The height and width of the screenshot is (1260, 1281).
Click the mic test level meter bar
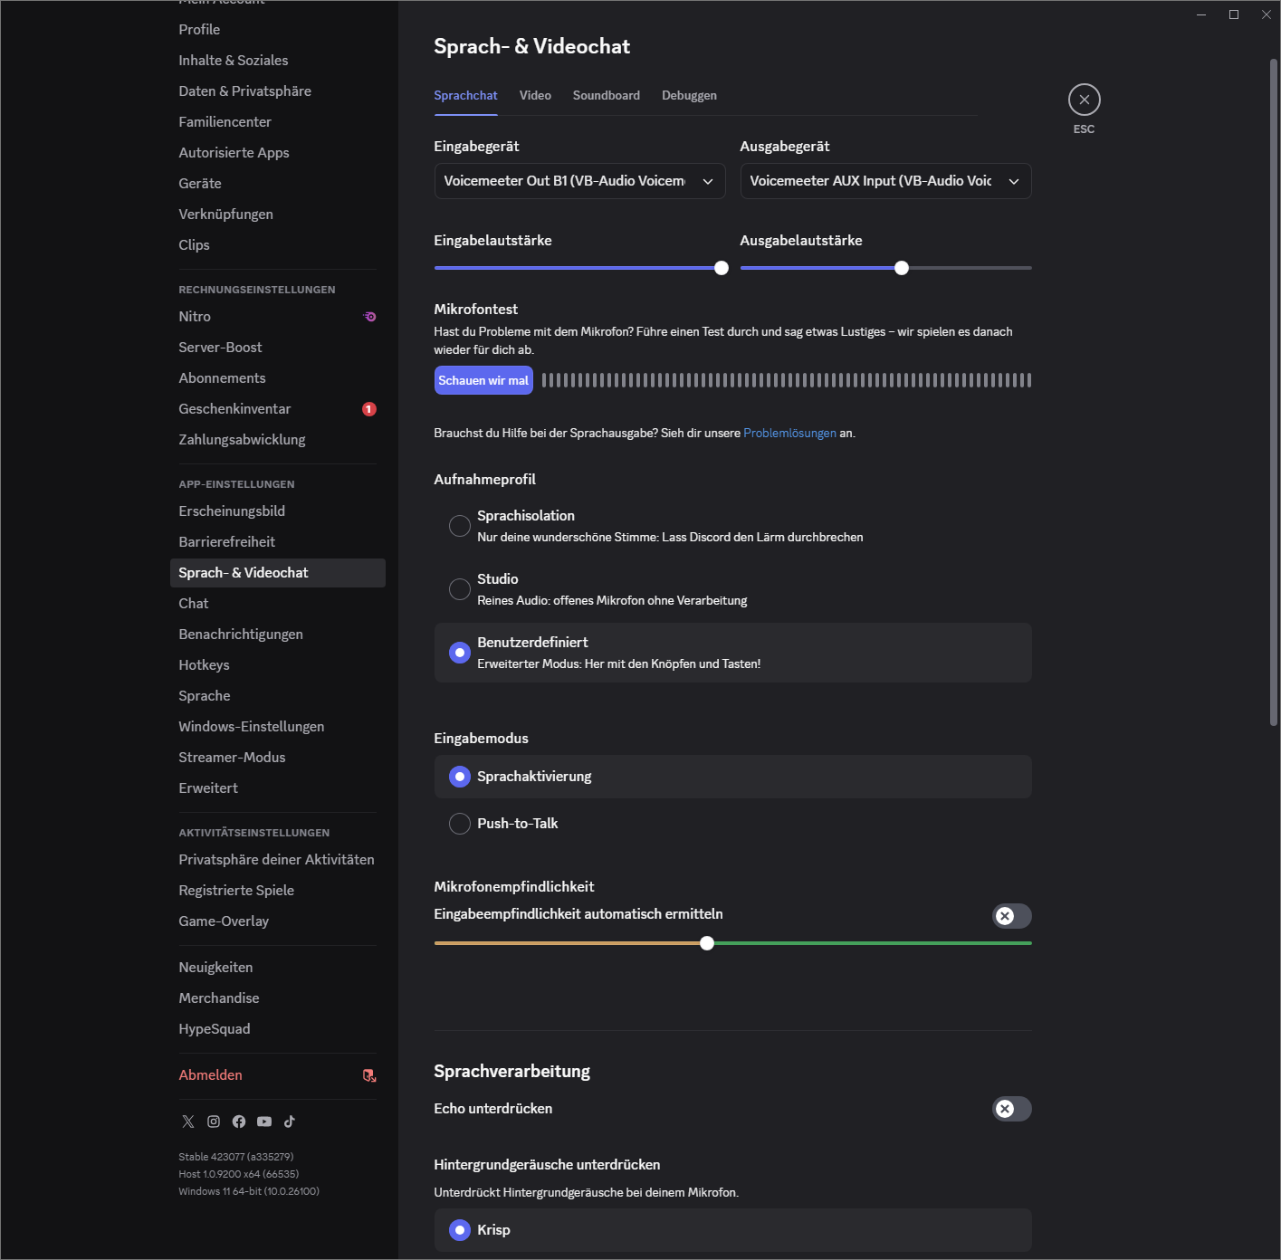tap(787, 380)
